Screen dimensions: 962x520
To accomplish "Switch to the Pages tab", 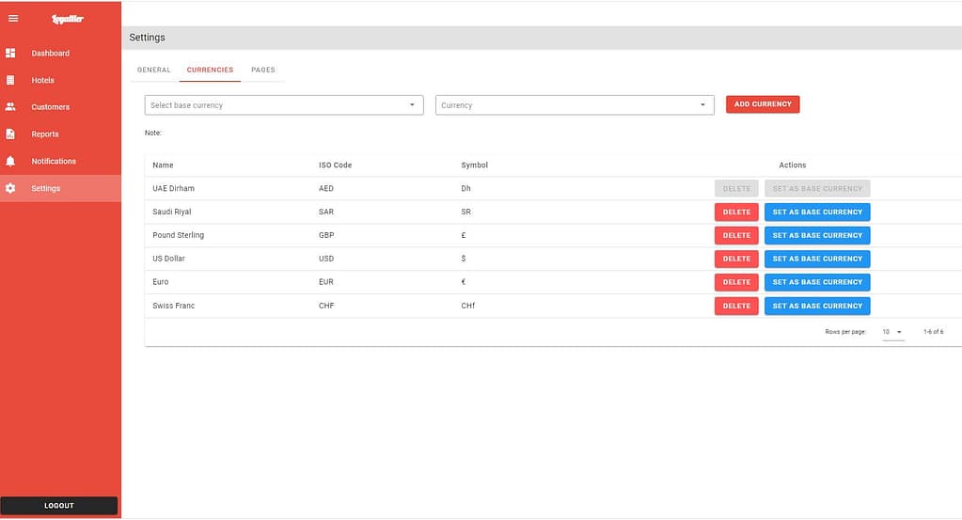I will pyautogui.click(x=263, y=70).
